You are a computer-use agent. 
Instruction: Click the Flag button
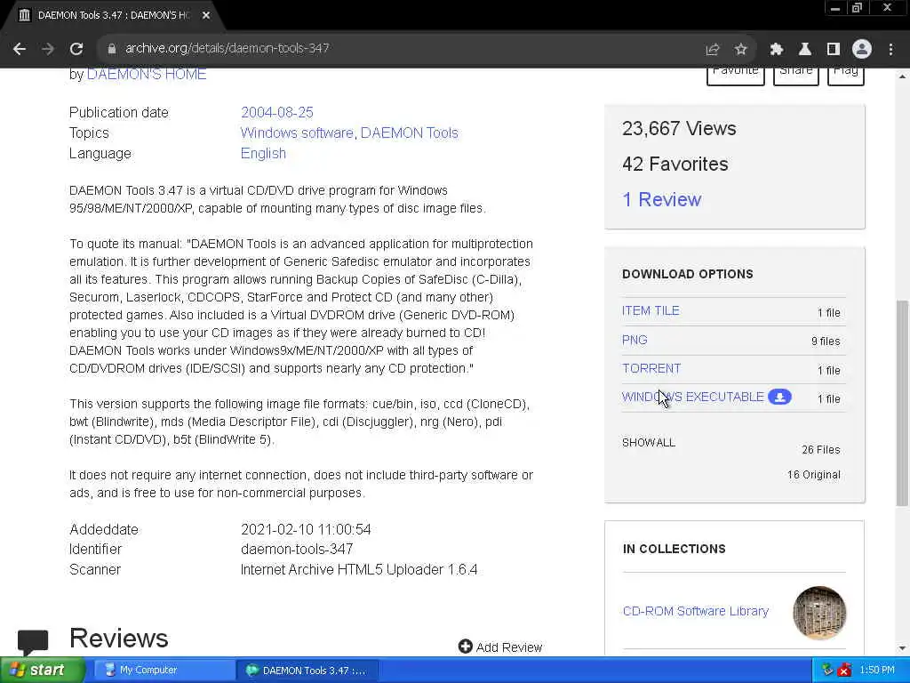click(x=846, y=75)
